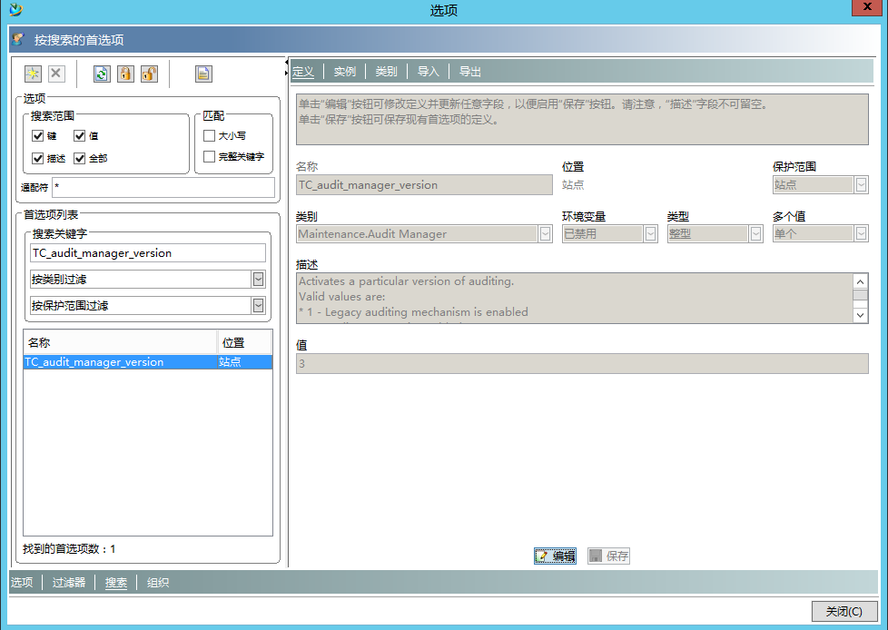Click the document report icon in toolbar
This screenshot has width=888, height=630.
[x=203, y=74]
